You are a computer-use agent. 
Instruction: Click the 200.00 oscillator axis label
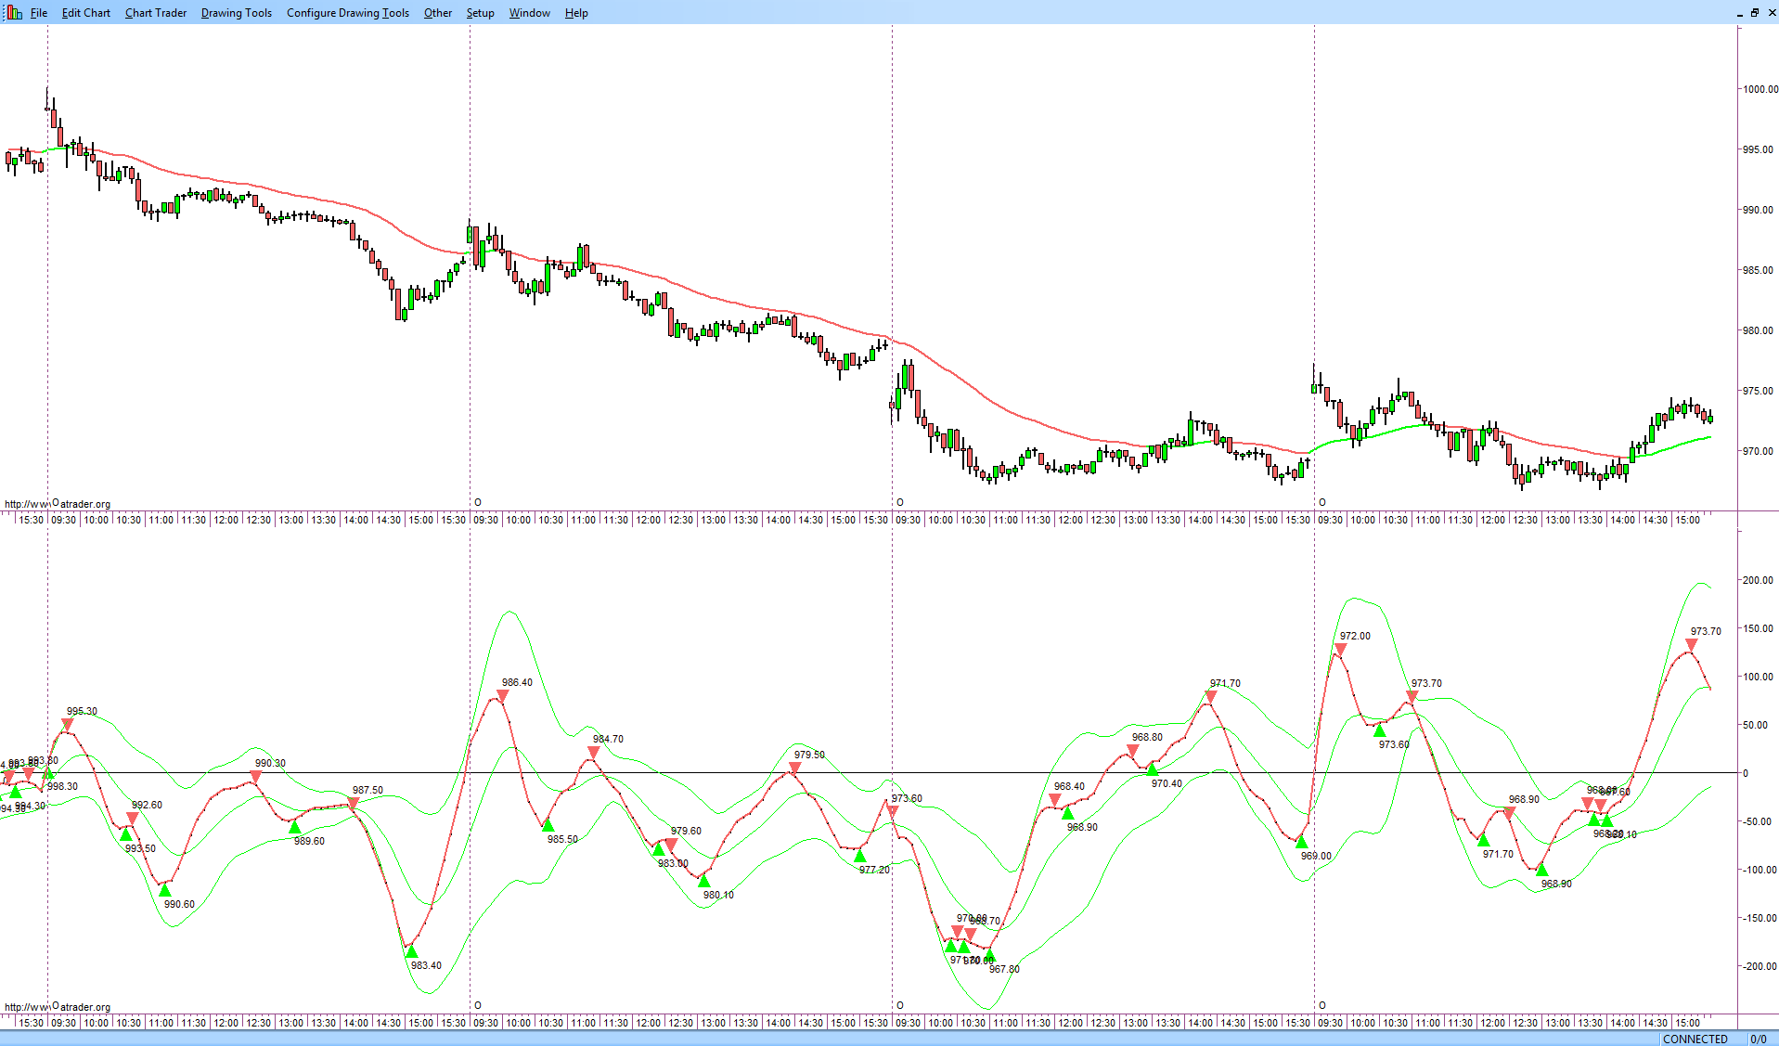click(x=1760, y=580)
